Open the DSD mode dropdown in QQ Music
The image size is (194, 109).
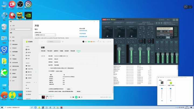(x=61, y=71)
